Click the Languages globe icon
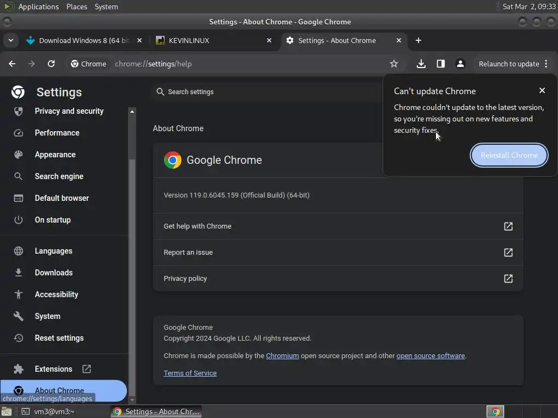 point(18,251)
